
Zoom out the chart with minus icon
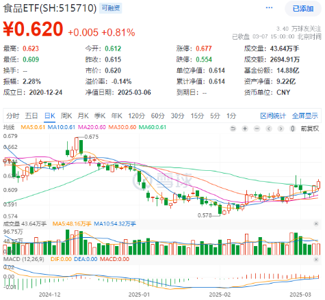(x=257, y=128)
